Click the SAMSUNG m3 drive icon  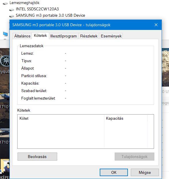click(x=11, y=16)
